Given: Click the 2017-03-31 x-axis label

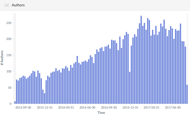Looking at the screenshot, I should [x=152, y=108].
